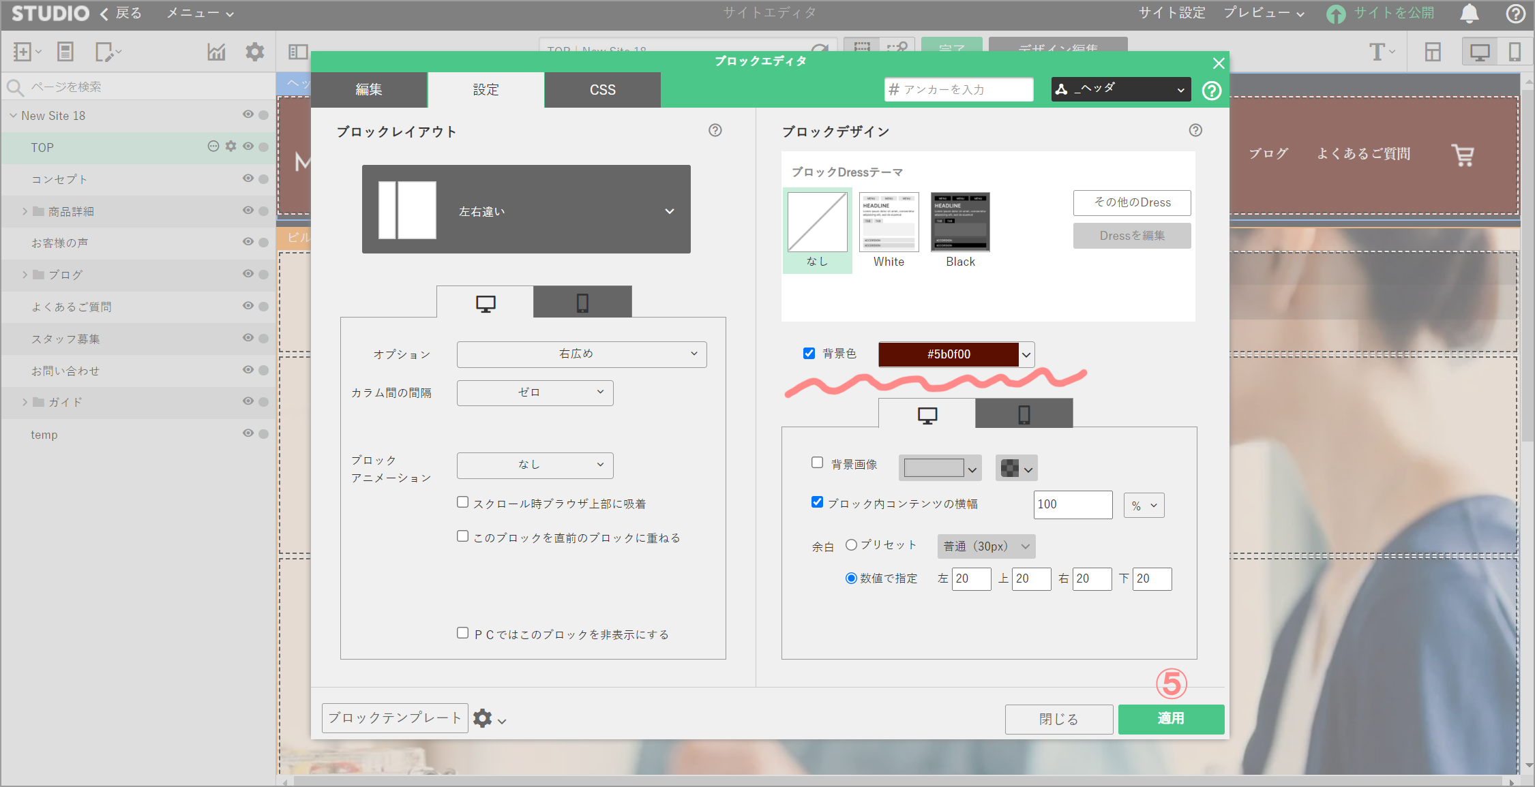Viewport: 1535px width, 787px height.
Task: Select desktop tab under block design
Action: (927, 414)
